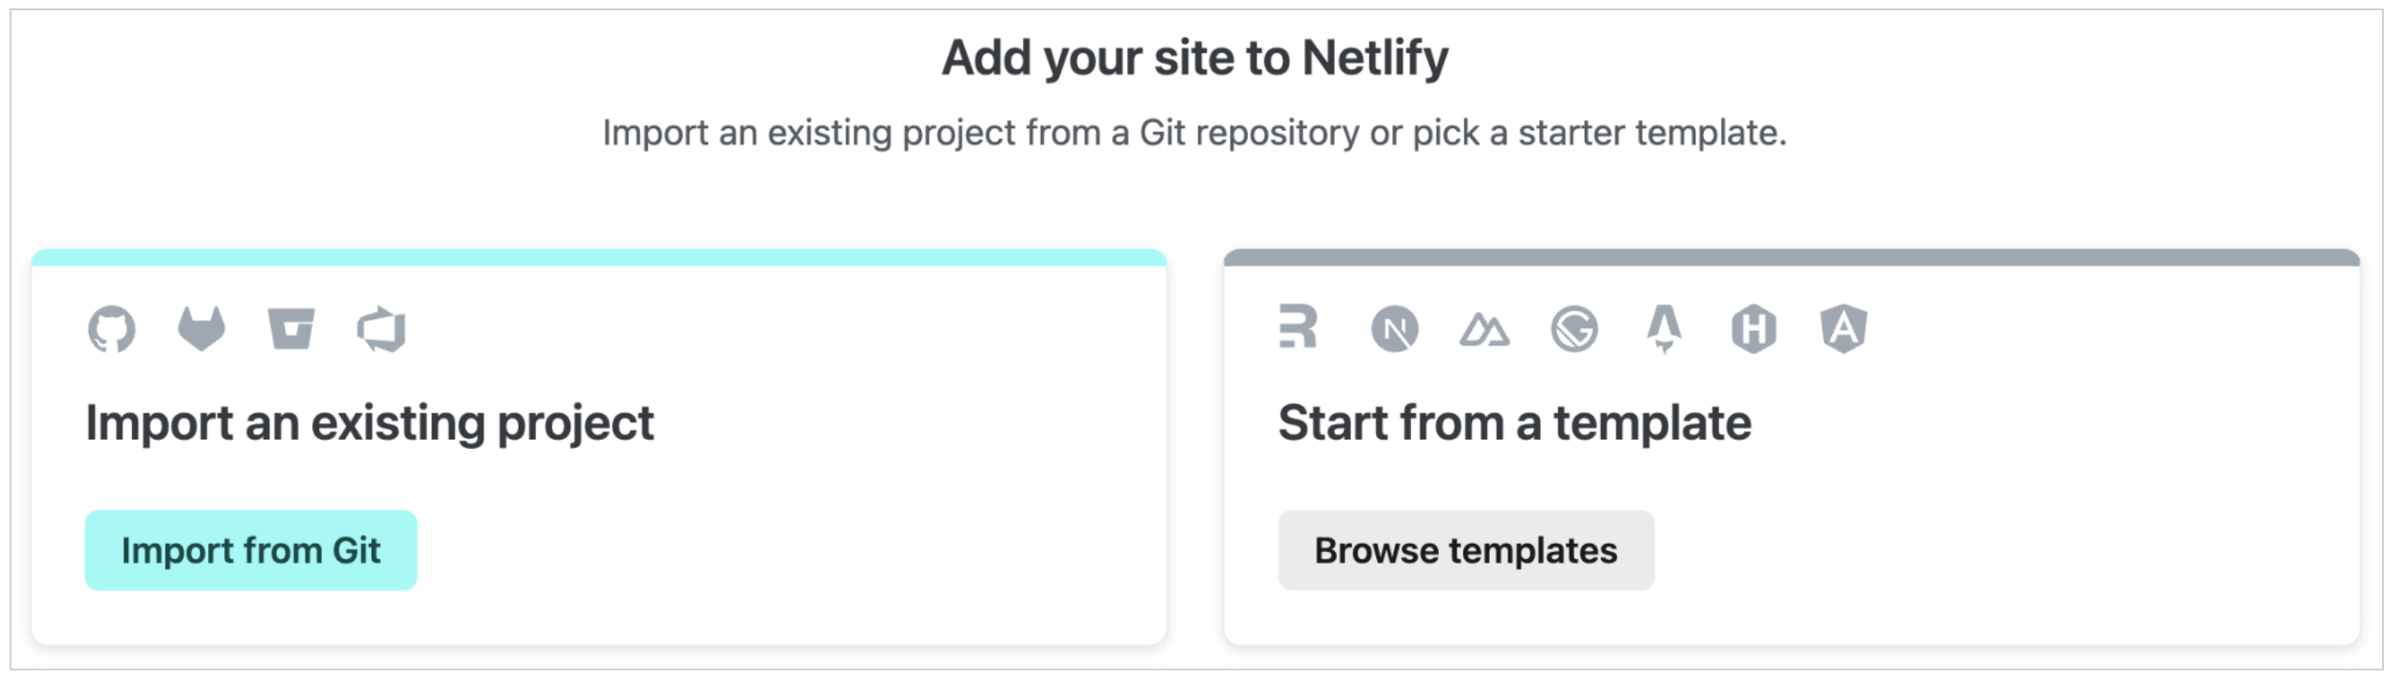Choose the Bitbucket bucket icon
Viewport: 2394px width, 679px height.
292,328
